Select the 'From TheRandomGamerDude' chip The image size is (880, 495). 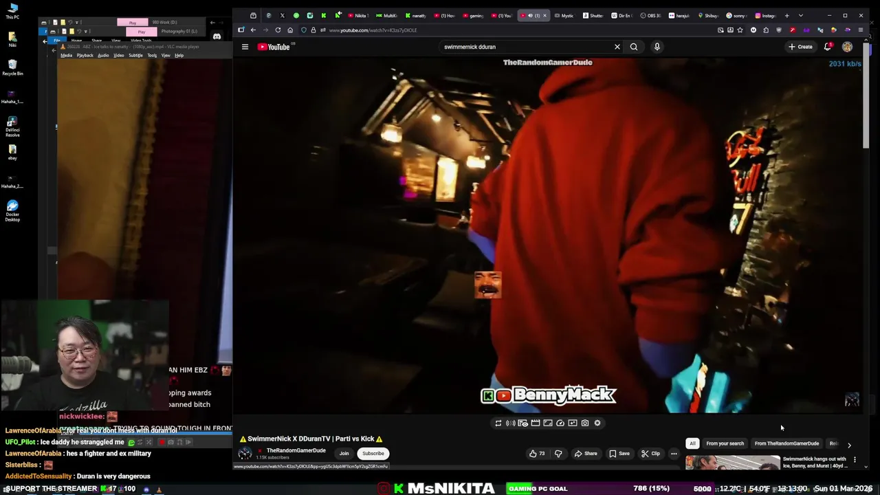coord(786,443)
